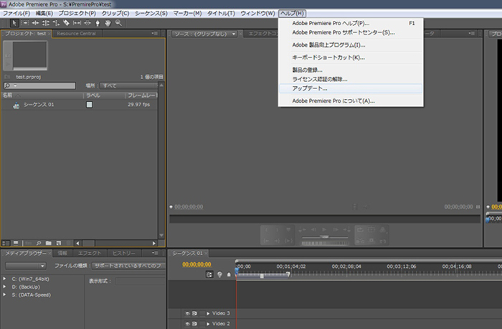Expand the D: (BackUp) drive
Viewport: 502px width, 329px height.
tap(4, 287)
